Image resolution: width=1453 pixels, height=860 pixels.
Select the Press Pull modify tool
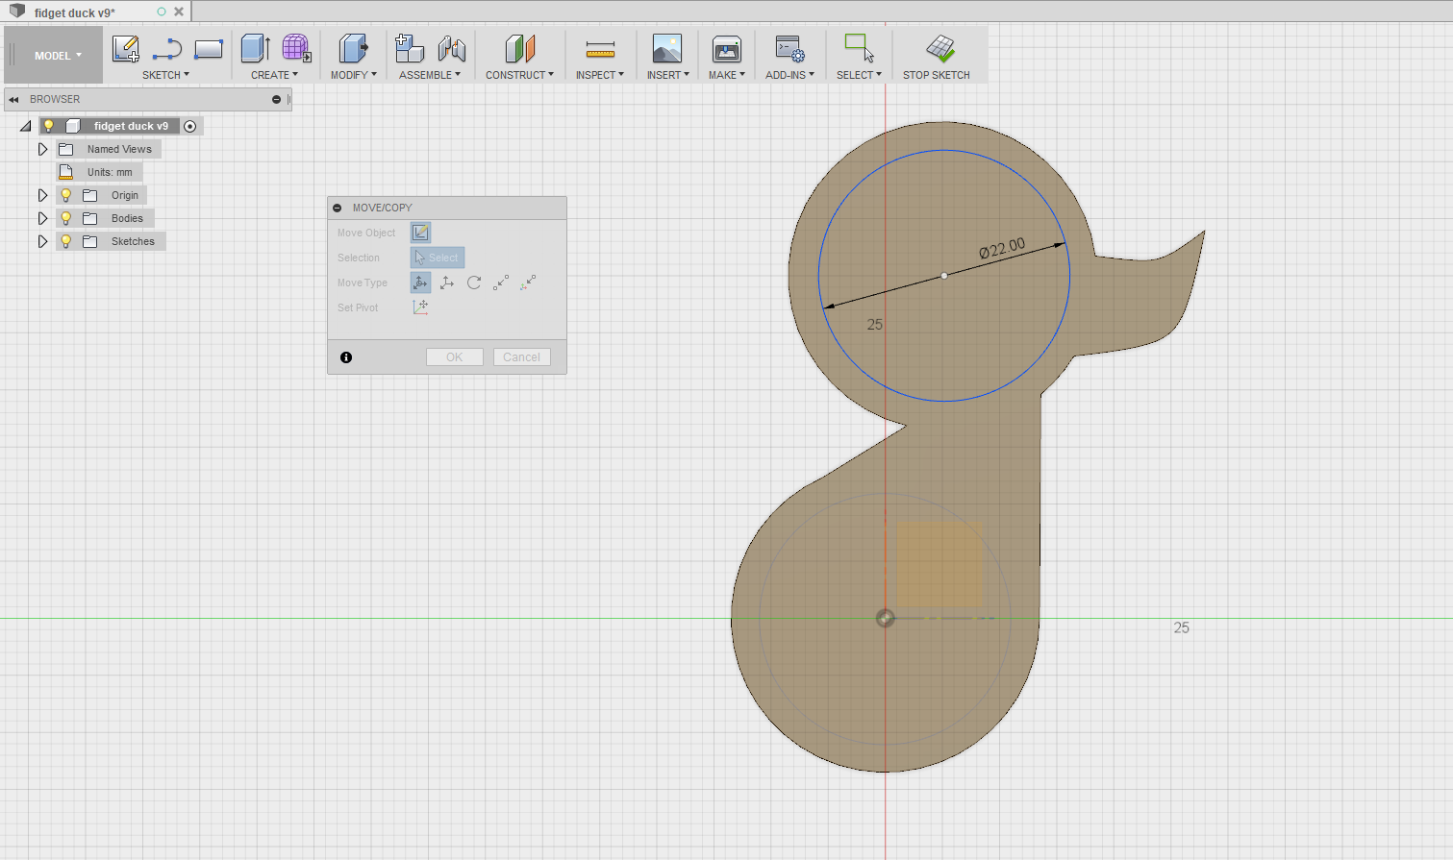click(x=353, y=48)
